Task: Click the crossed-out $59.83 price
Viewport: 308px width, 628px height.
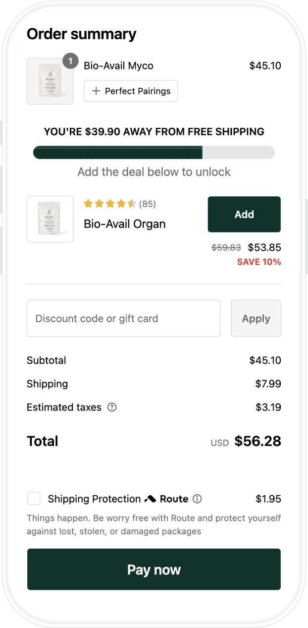Action: [x=227, y=247]
